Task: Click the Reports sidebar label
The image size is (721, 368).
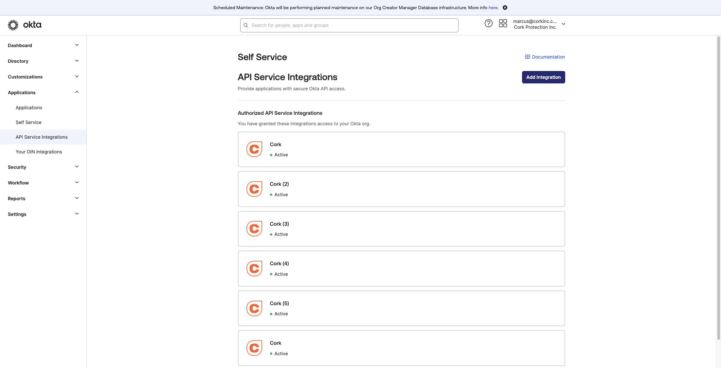Action: pos(16,199)
